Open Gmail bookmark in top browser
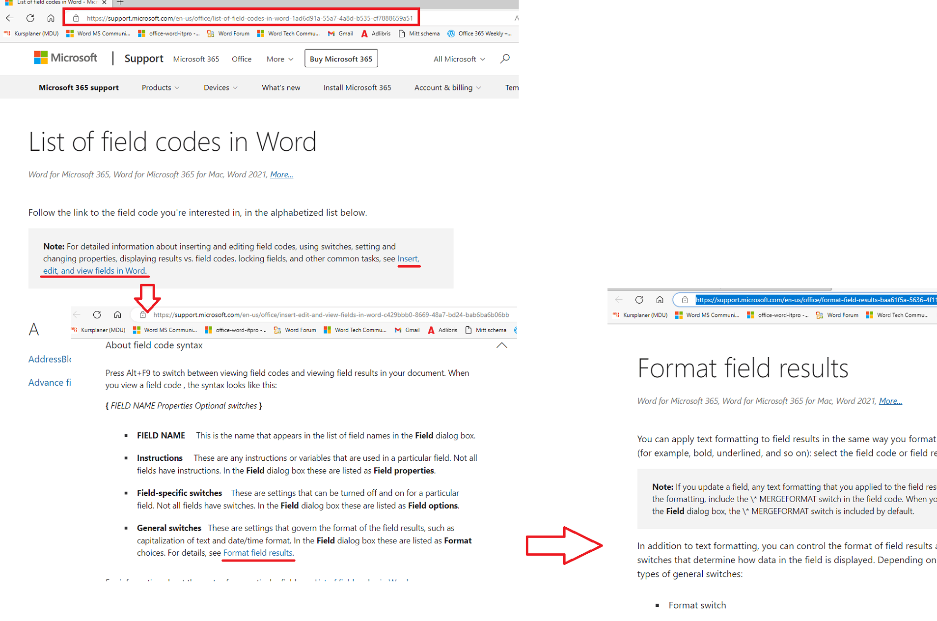This screenshot has height=621, width=937. 340,33
